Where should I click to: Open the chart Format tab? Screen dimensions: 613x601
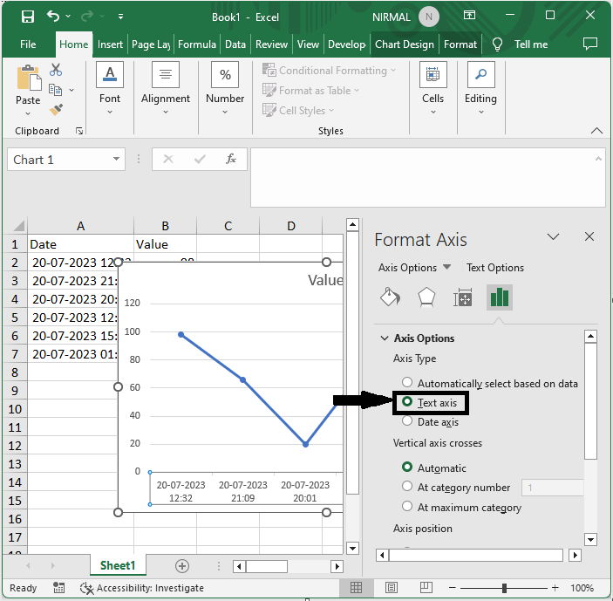point(460,44)
